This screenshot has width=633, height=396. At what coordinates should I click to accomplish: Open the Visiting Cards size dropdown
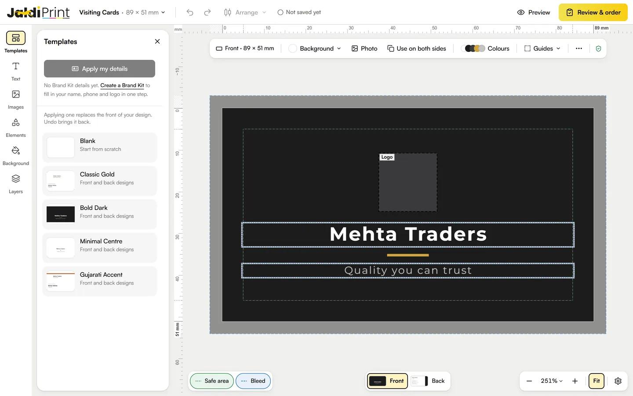click(122, 12)
